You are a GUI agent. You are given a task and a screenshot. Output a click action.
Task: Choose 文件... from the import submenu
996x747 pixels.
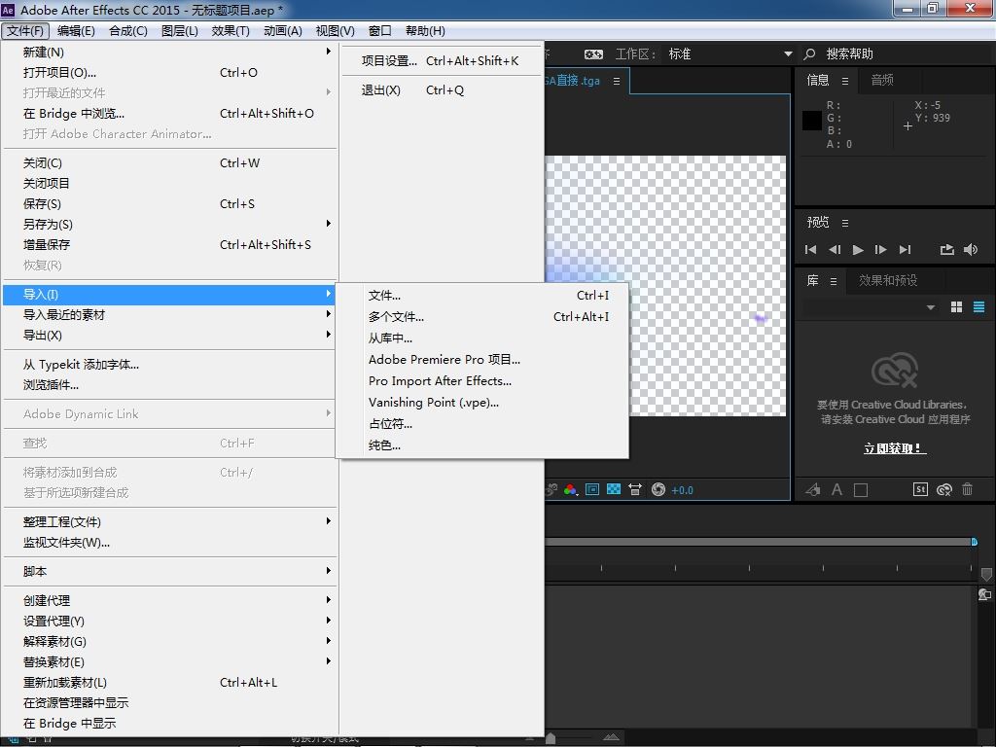pyautogui.click(x=482, y=296)
